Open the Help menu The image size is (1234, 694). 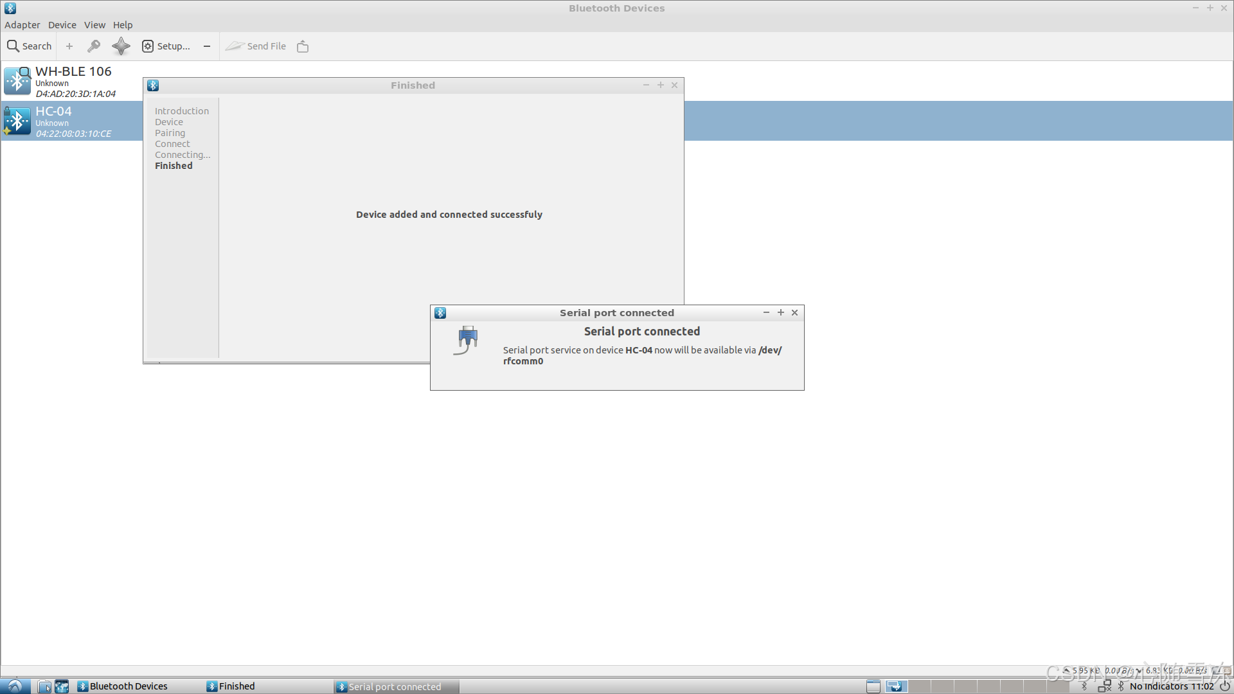pos(123,25)
